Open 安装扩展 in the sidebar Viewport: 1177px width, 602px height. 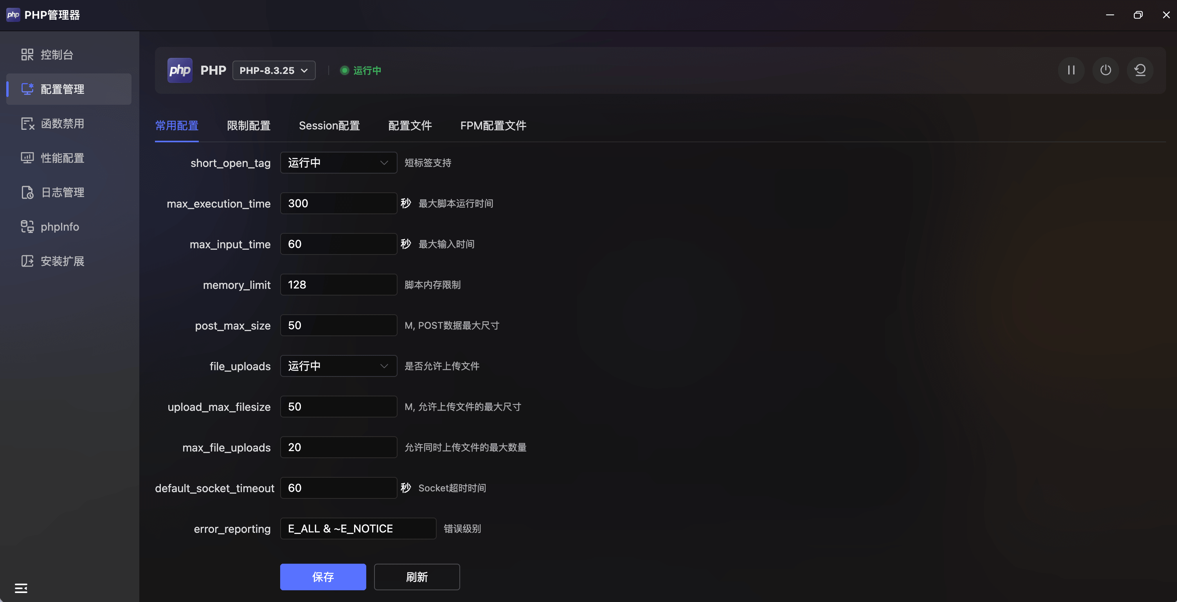(x=69, y=261)
